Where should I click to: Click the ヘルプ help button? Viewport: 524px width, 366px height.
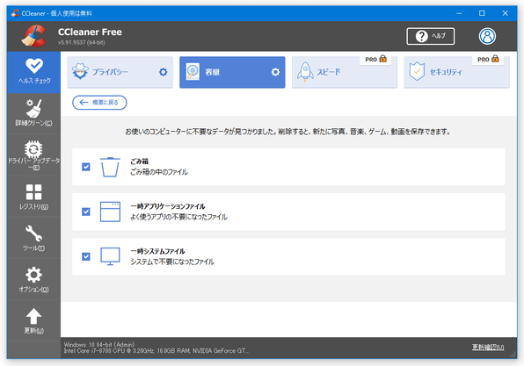pos(431,36)
